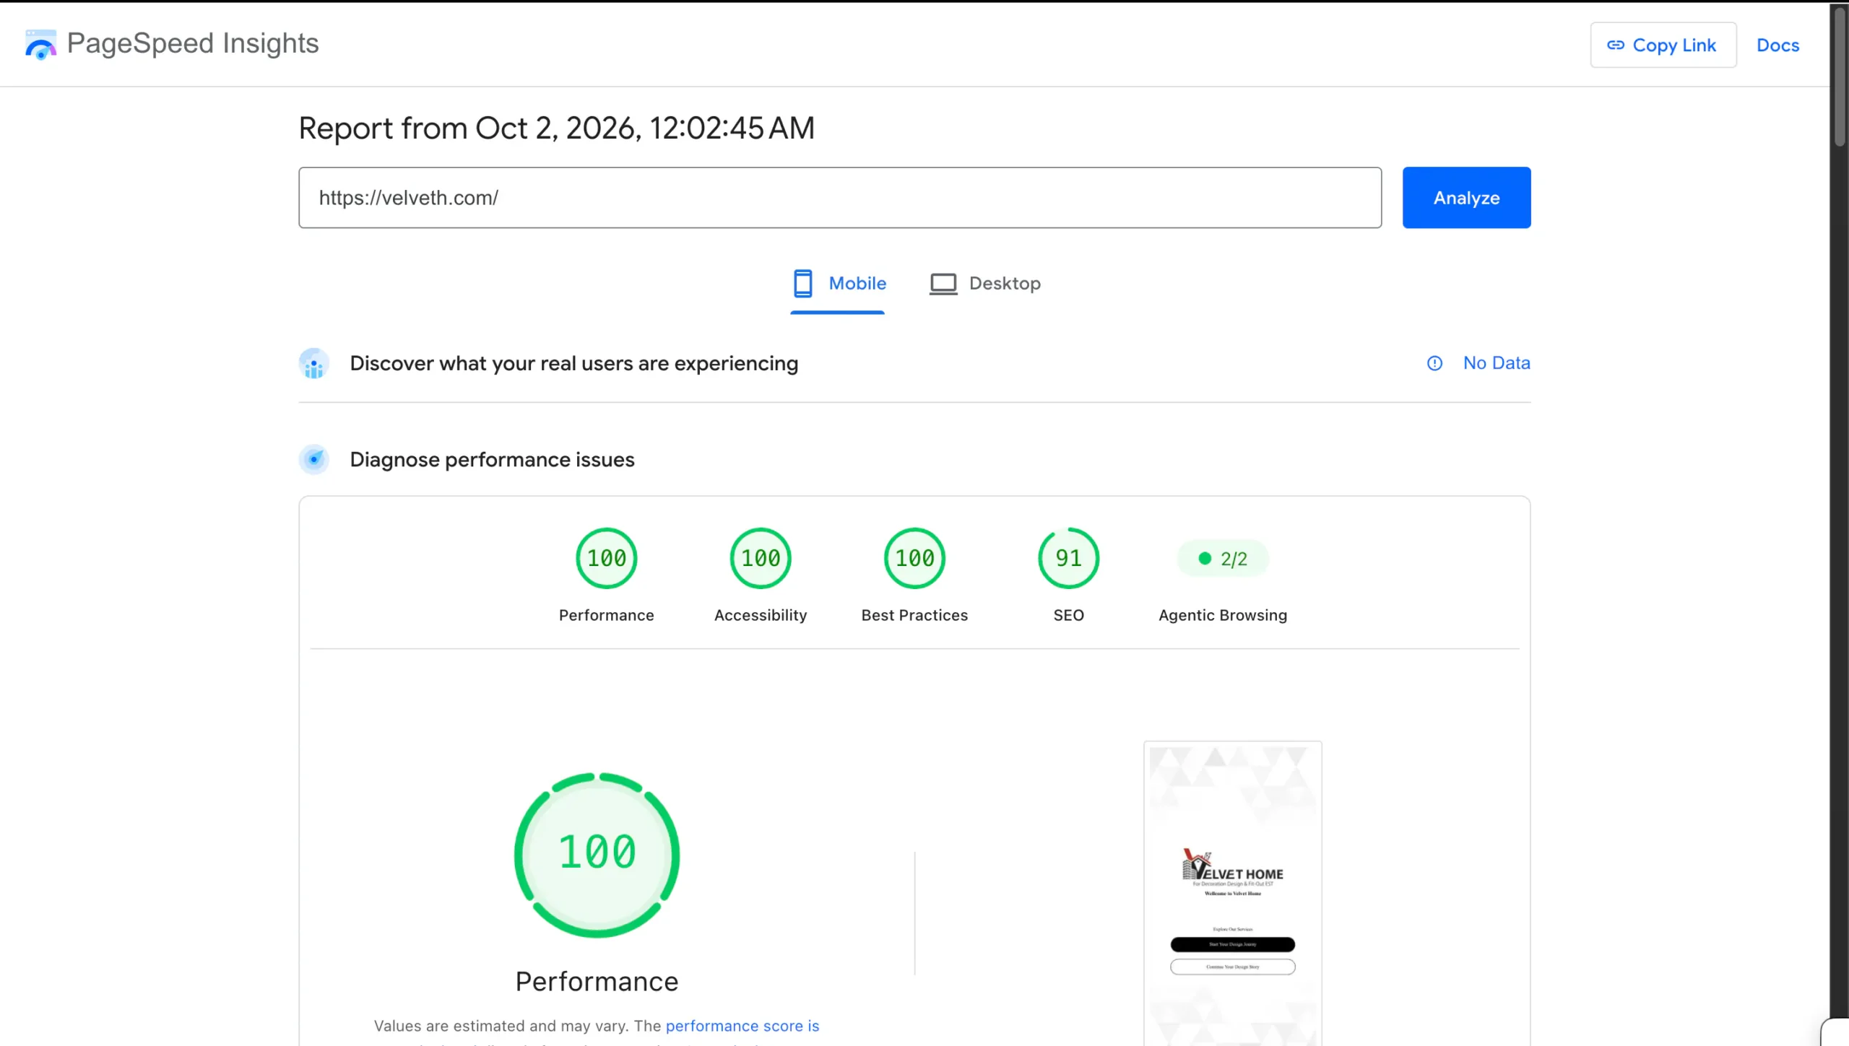1849x1046 pixels.
Task: Click the Diagnose performance issues radar icon
Action: pyautogui.click(x=314, y=460)
